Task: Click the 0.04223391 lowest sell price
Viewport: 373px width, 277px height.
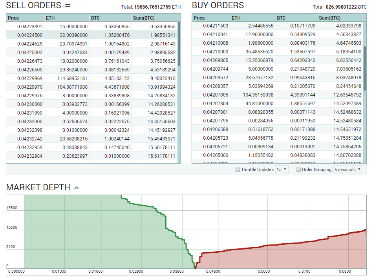Action: (30, 27)
